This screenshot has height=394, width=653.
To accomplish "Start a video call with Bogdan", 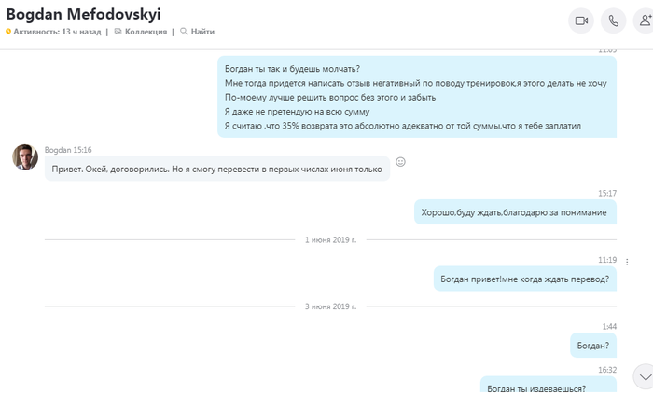I will (581, 20).
